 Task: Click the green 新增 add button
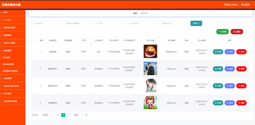(x=223, y=32)
